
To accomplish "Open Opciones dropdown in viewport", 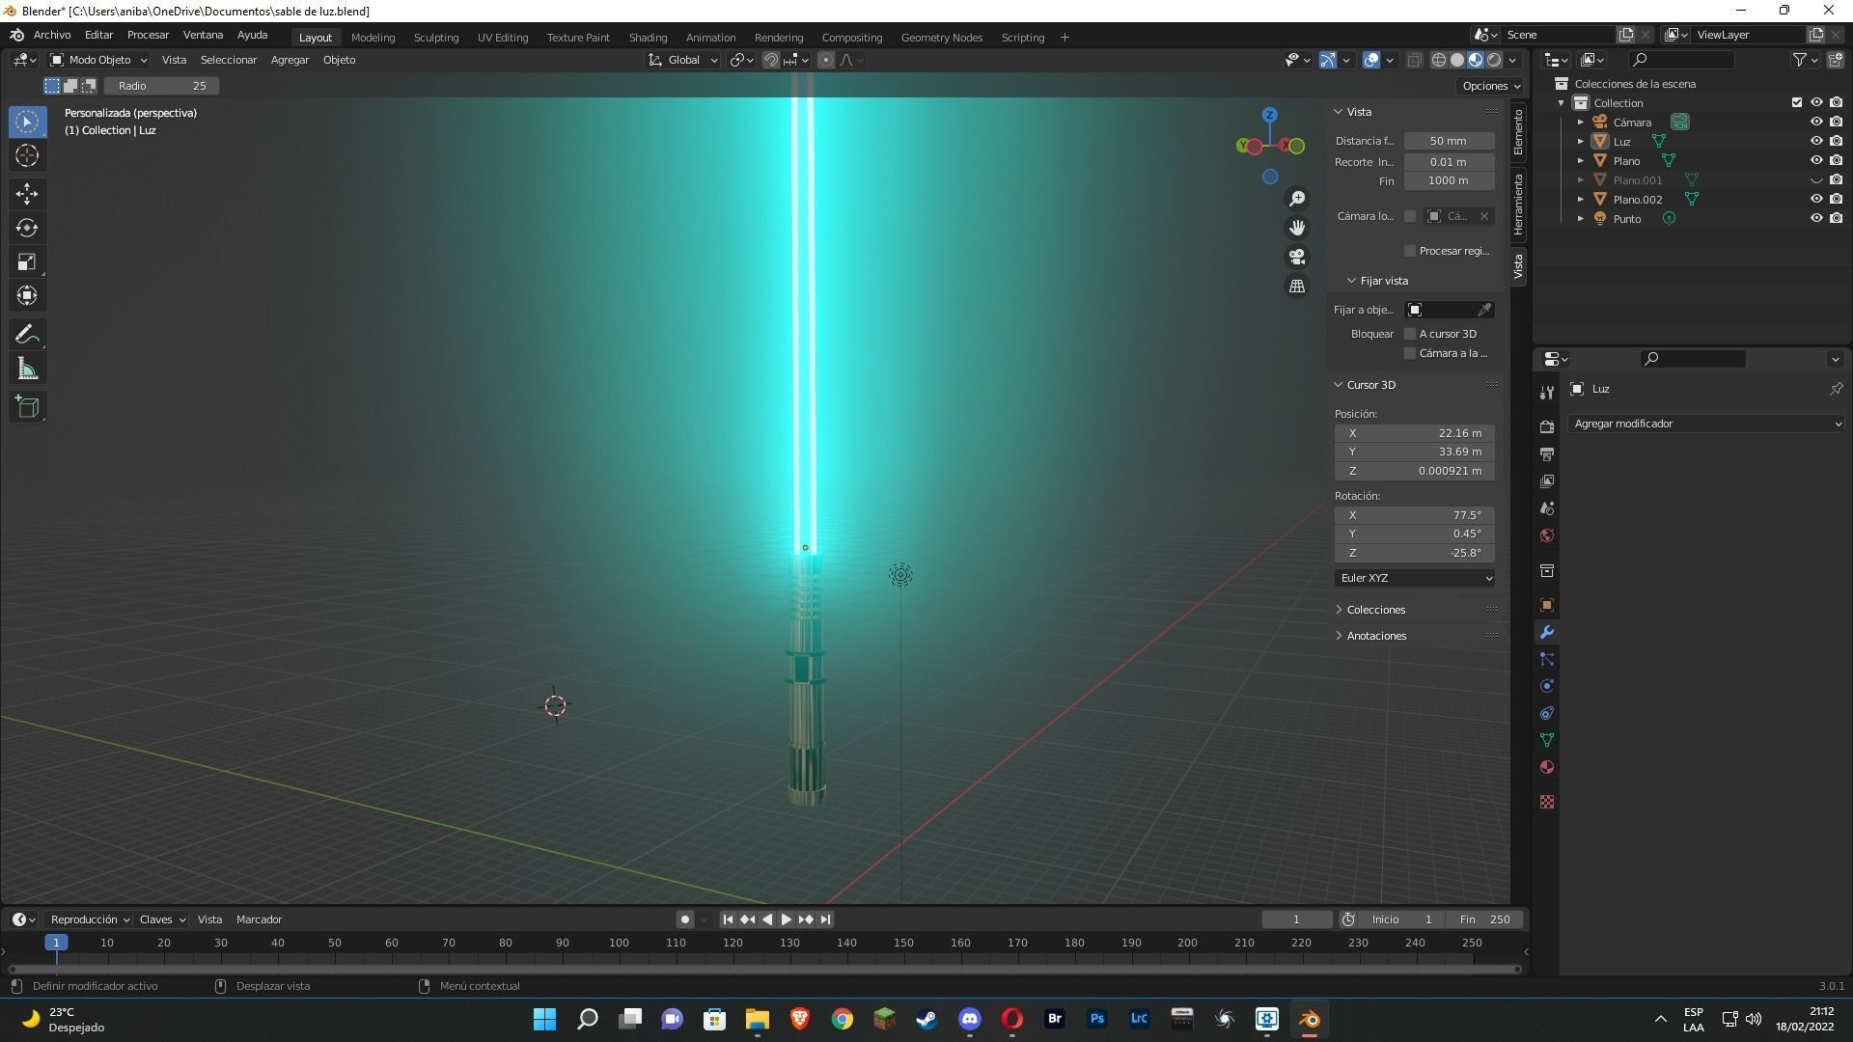I will tap(1491, 86).
